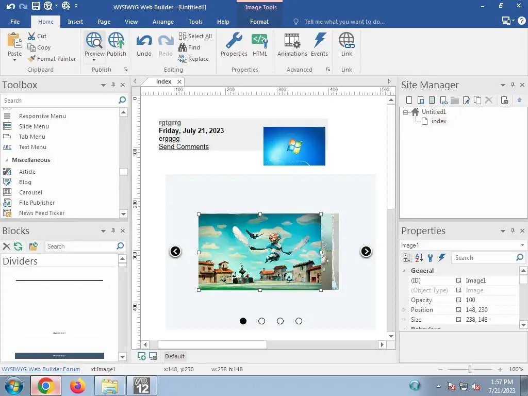The height and width of the screenshot is (396, 528).
Task: Click the page with chain-link icon in Site Manager
Action: 443,100
